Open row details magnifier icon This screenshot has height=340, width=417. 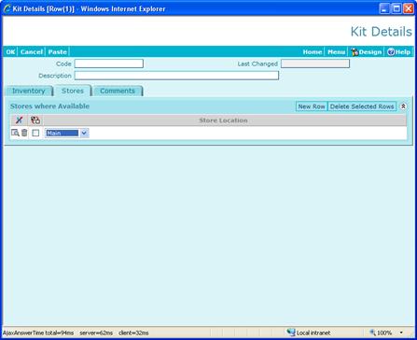coord(15,133)
